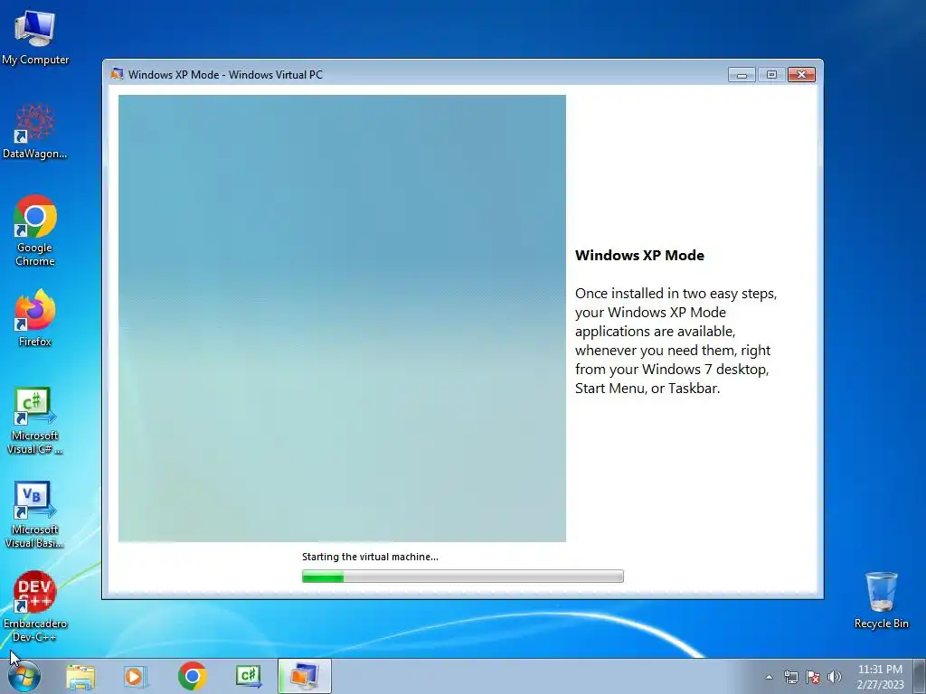The image size is (926, 694).
Task: Open the My Computer desktop icon
Action: click(35, 36)
